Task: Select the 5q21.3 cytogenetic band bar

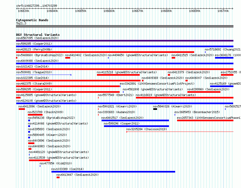Action: click(x=125, y=26)
